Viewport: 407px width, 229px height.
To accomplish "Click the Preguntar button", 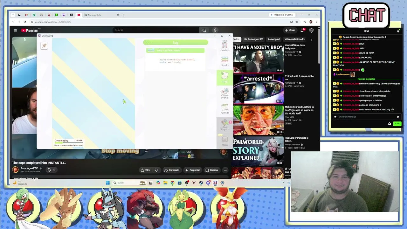I will pyautogui.click(x=192, y=170).
